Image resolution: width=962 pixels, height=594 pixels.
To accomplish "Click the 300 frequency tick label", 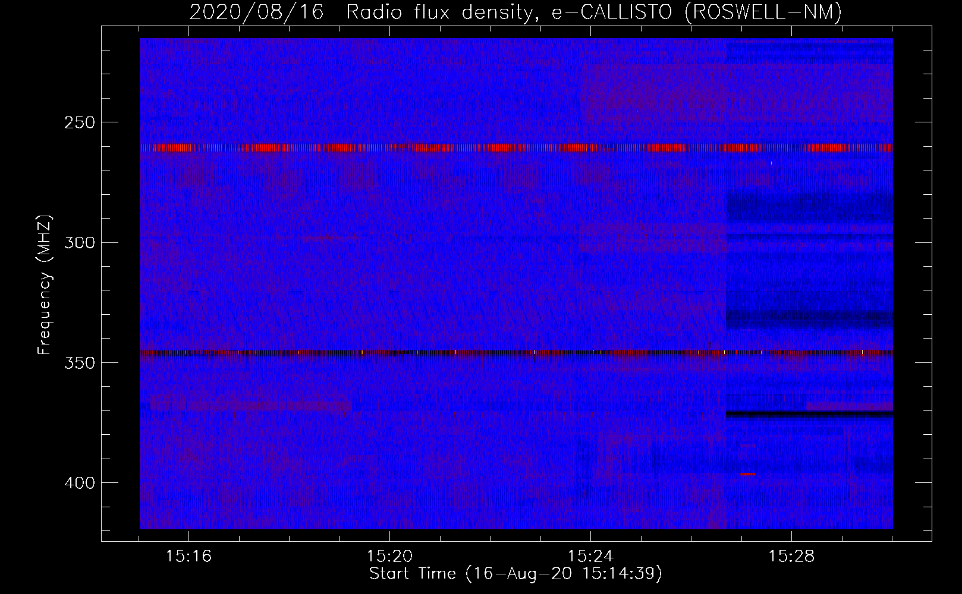I will (79, 242).
